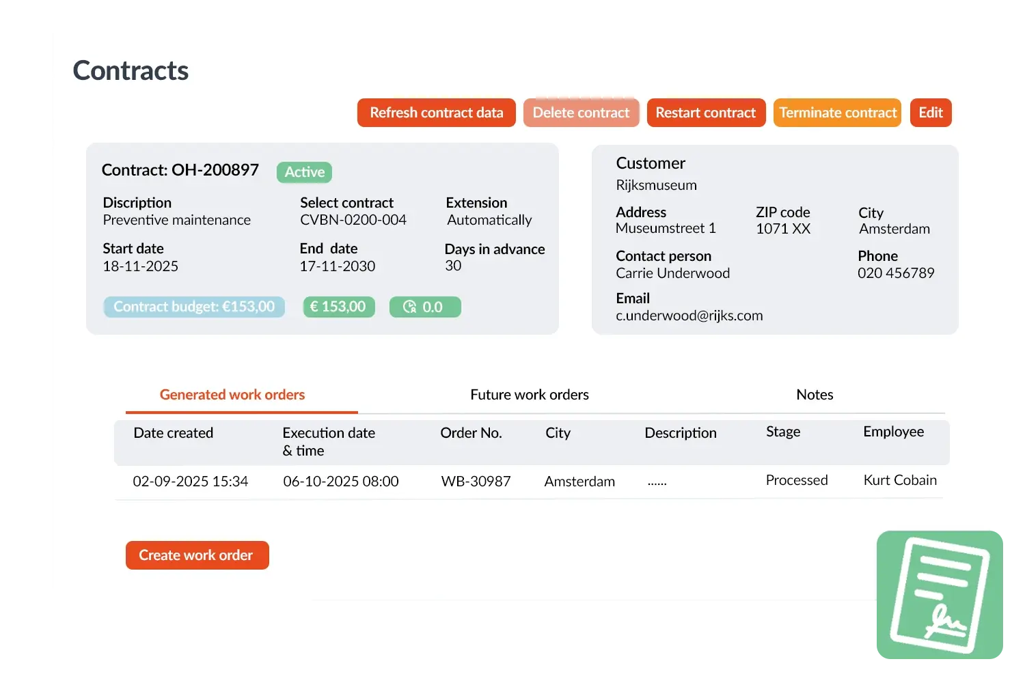Click Create work order button

tap(197, 555)
